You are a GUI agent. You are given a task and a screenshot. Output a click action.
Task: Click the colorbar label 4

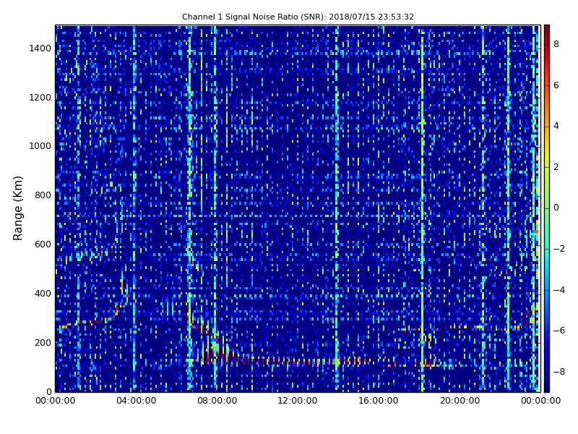(x=556, y=126)
